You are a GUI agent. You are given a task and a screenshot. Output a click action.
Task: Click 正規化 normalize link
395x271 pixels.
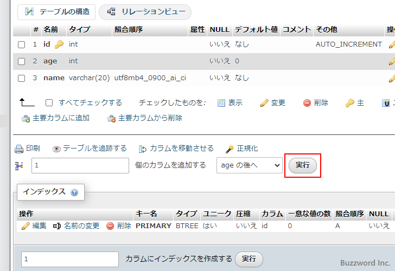click(247, 148)
